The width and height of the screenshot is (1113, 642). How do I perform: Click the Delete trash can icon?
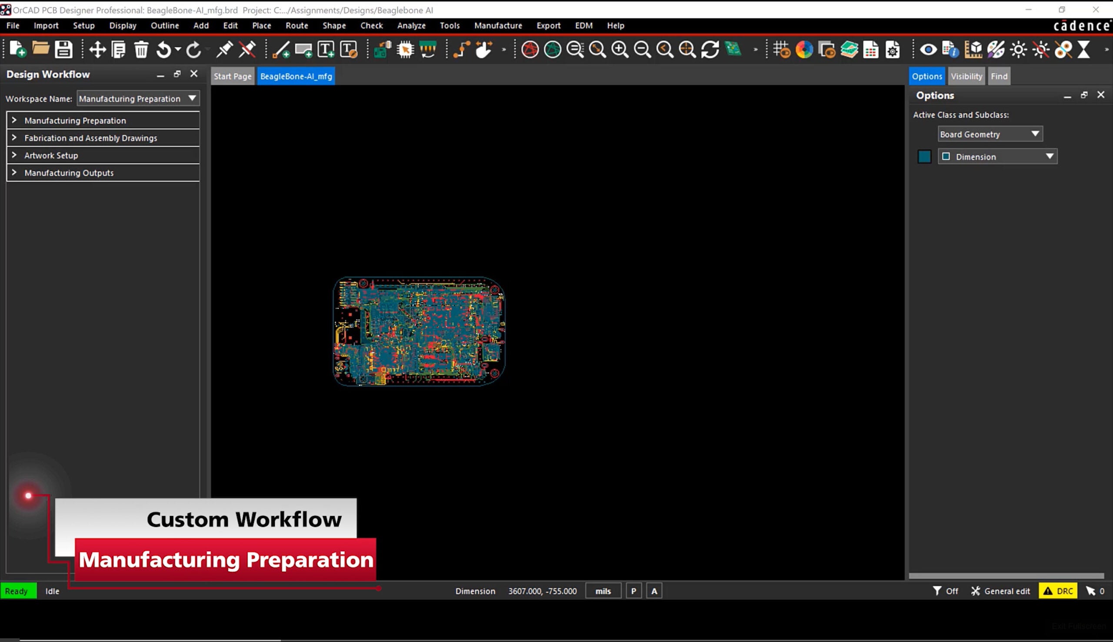(141, 50)
